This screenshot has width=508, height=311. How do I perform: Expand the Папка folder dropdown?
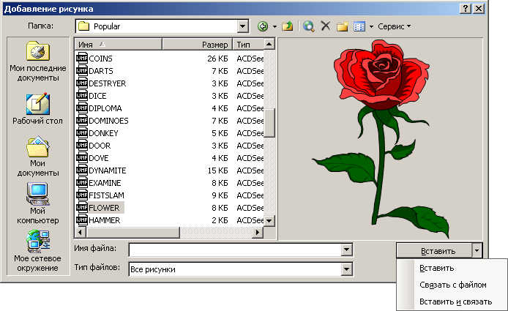tap(243, 26)
